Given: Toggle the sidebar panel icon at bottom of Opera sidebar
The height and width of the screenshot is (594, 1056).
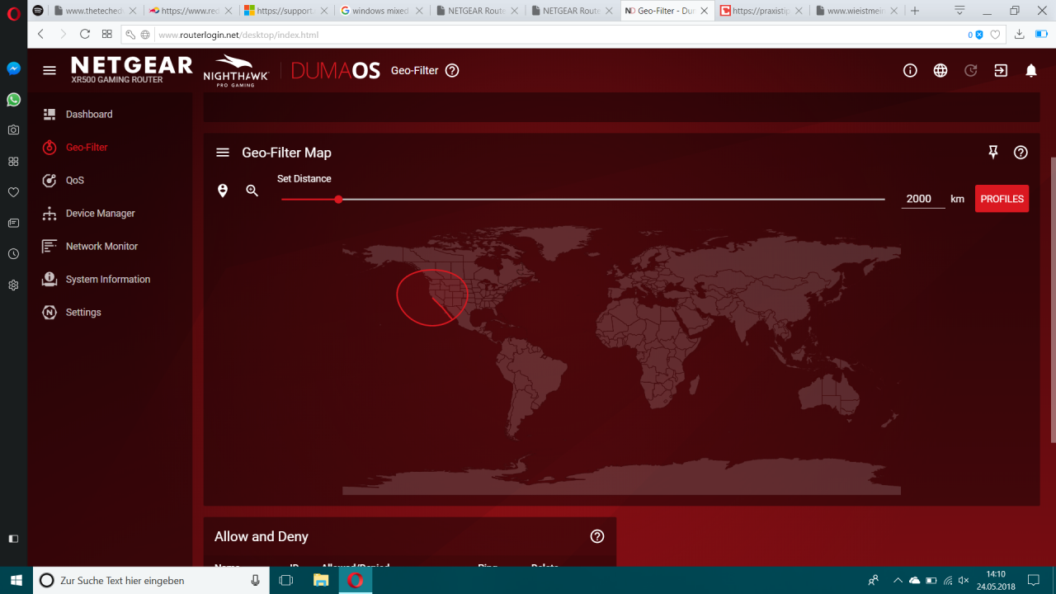Looking at the screenshot, I should coord(13,539).
